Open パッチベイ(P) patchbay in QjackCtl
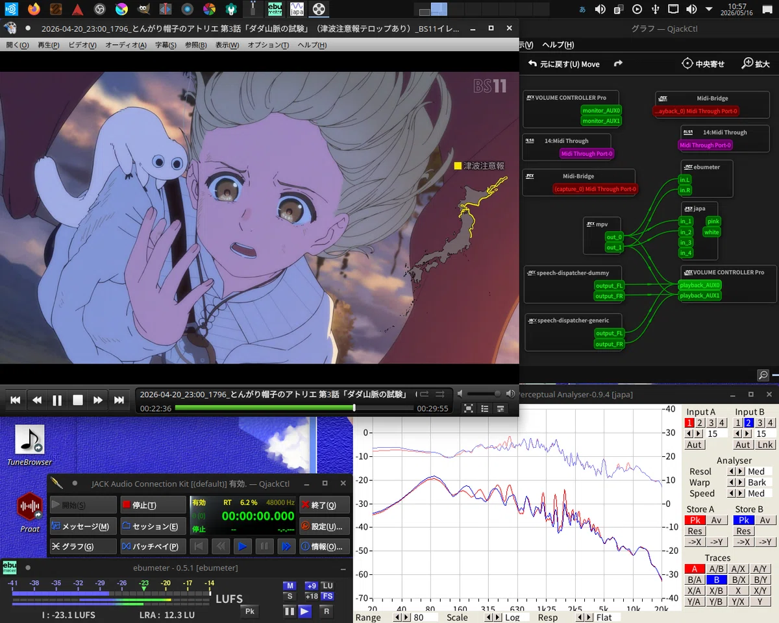The width and height of the screenshot is (779, 623). click(153, 546)
